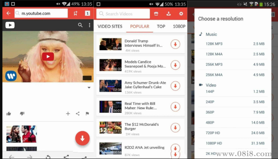This screenshot has height=159, width=278.
Task: Open YouTube search magnifier icon
Action: 80,25
